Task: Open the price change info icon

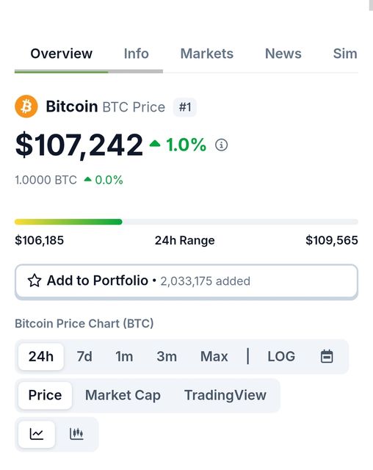Action: pos(222,145)
